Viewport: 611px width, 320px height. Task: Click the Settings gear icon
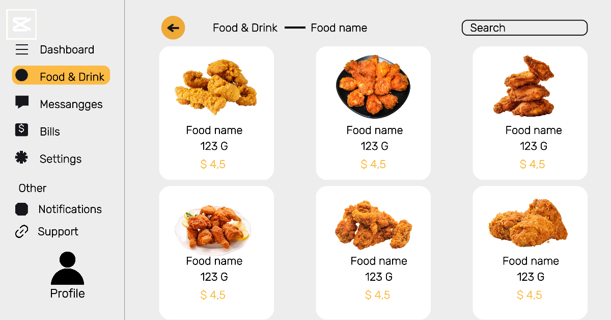(x=21, y=158)
